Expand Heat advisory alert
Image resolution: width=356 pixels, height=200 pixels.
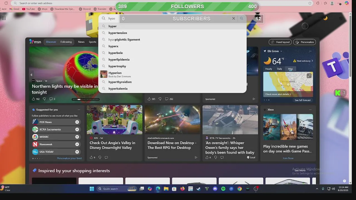coord(303,61)
